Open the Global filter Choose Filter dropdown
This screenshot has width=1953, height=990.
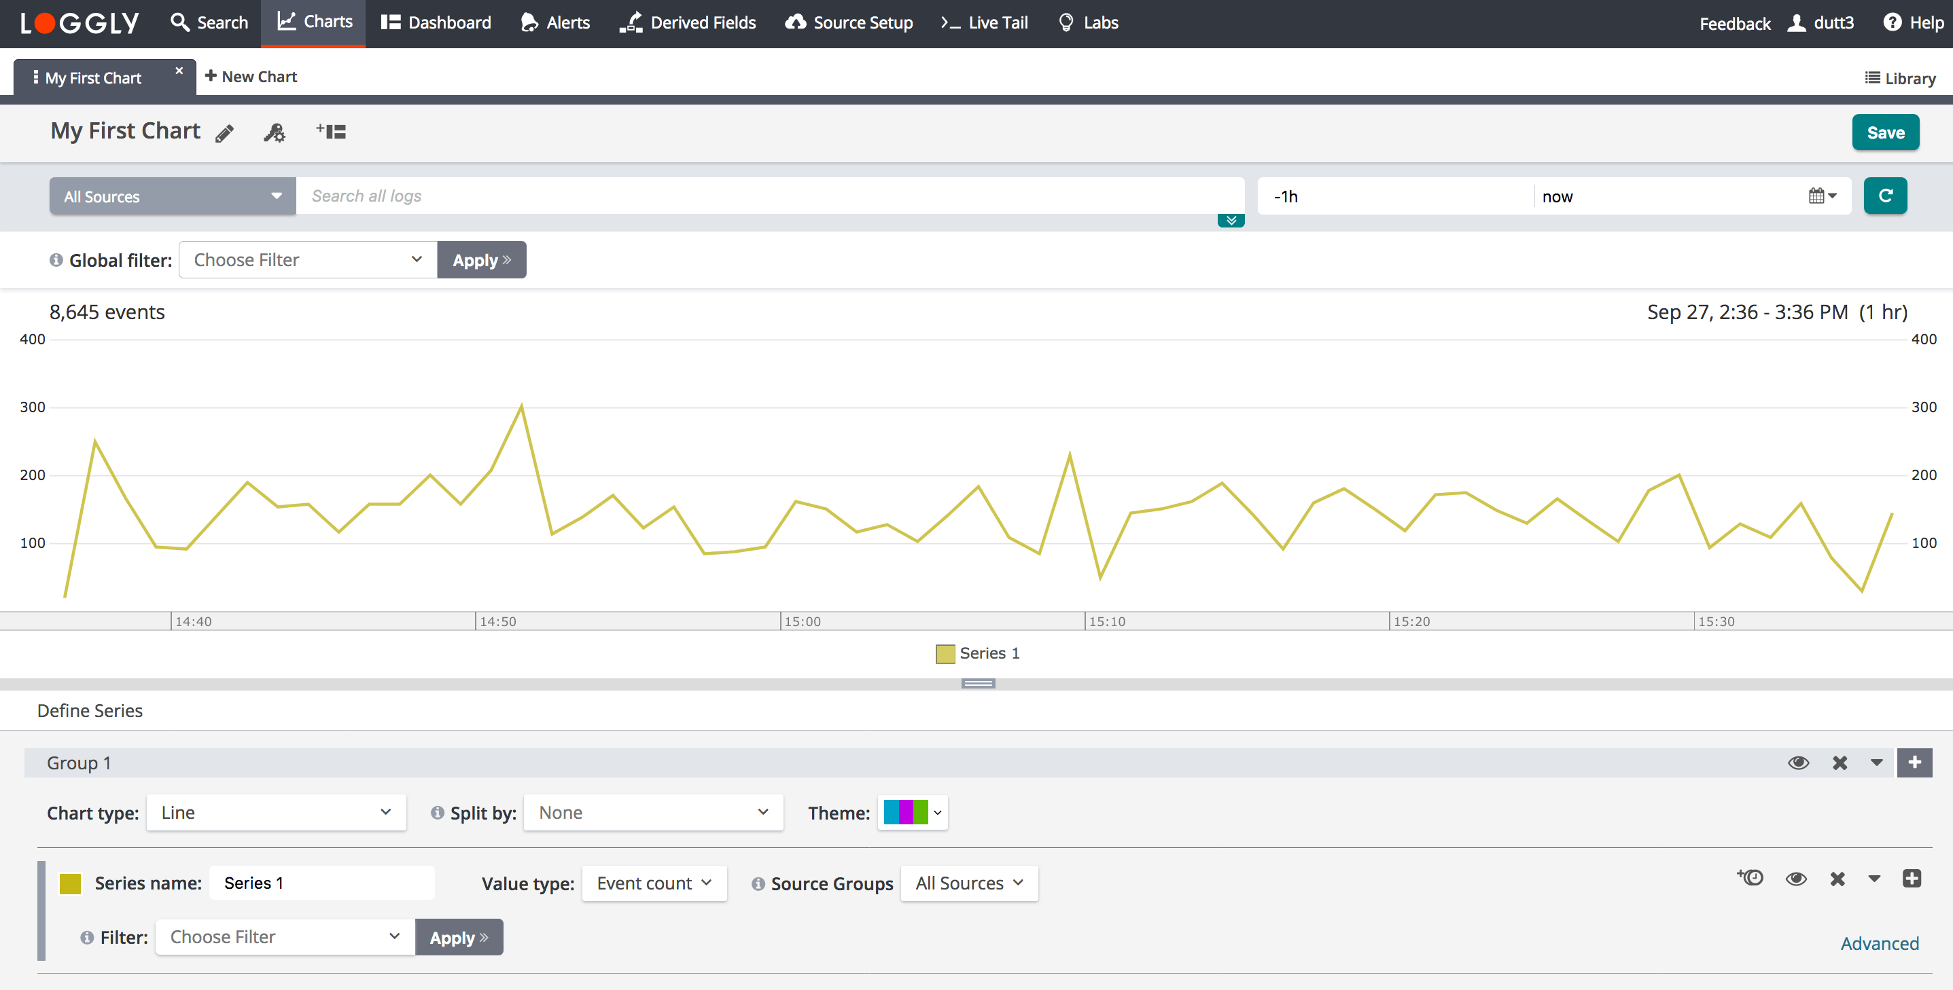click(x=308, y=260)
